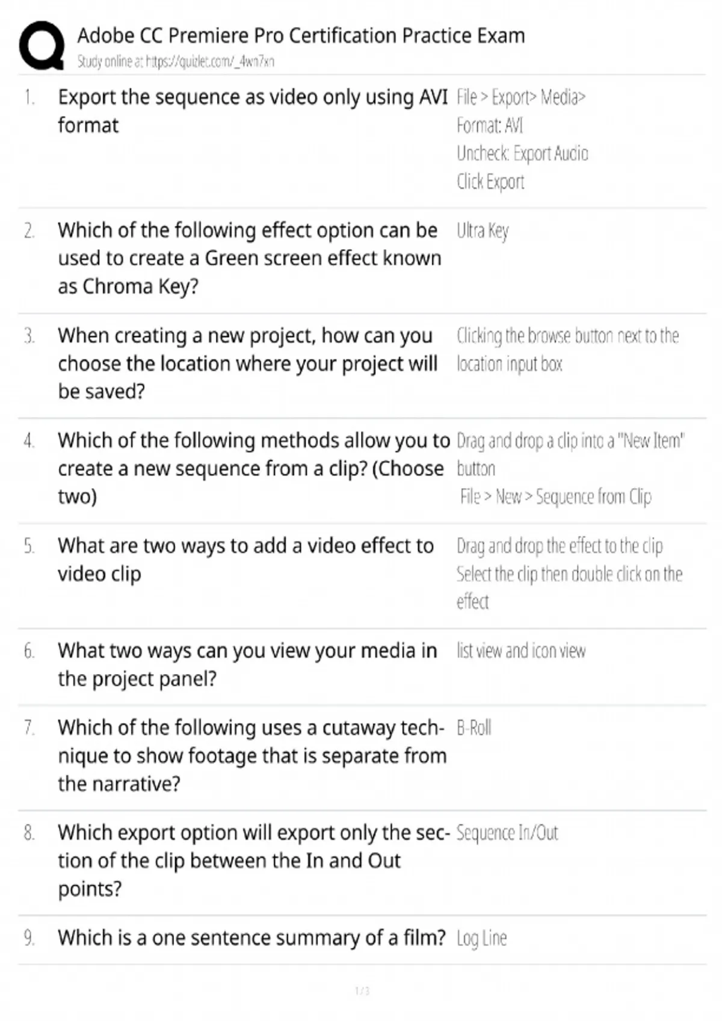Select question 4 about new sequence from clip

tap(253, 468)
